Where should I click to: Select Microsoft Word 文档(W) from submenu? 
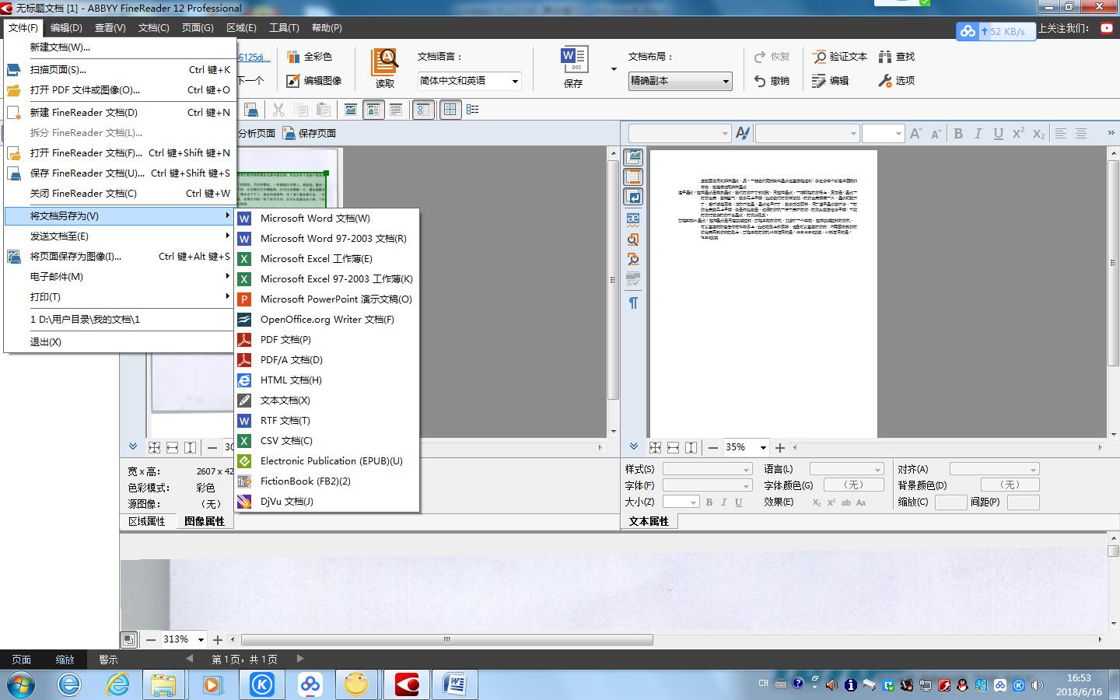(x=327, y=219)
